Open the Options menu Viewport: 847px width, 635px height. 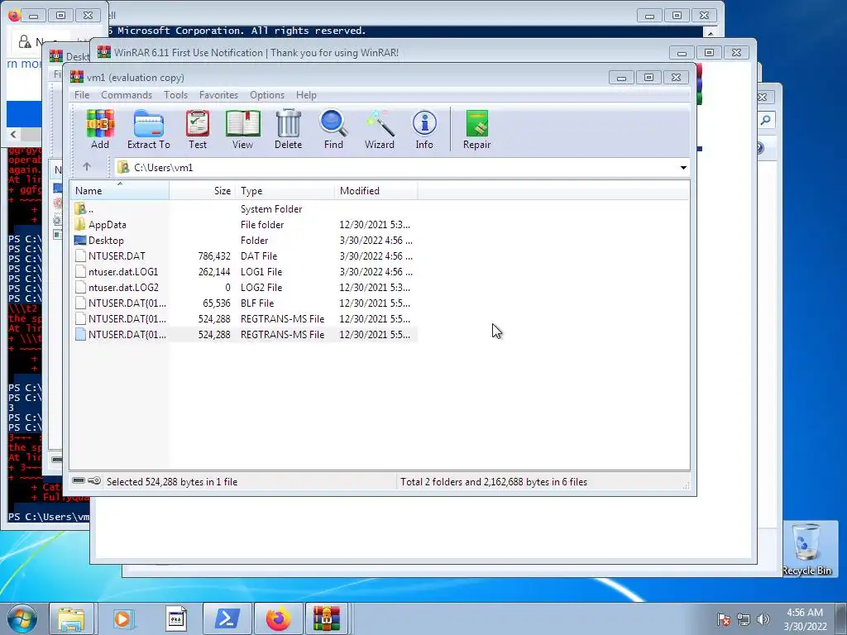267,94
